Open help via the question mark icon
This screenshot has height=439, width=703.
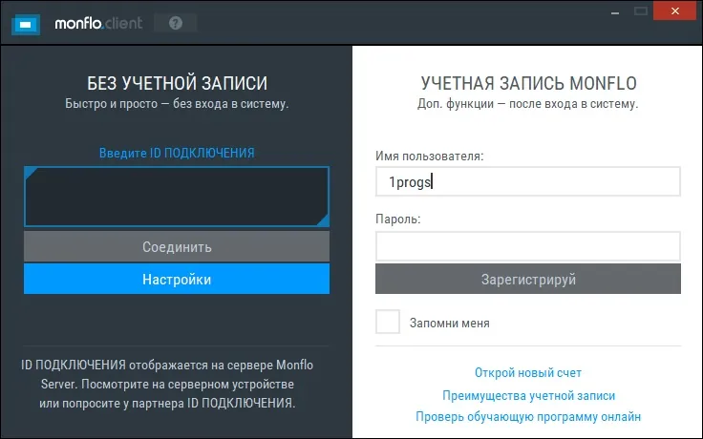coord(176,23)
